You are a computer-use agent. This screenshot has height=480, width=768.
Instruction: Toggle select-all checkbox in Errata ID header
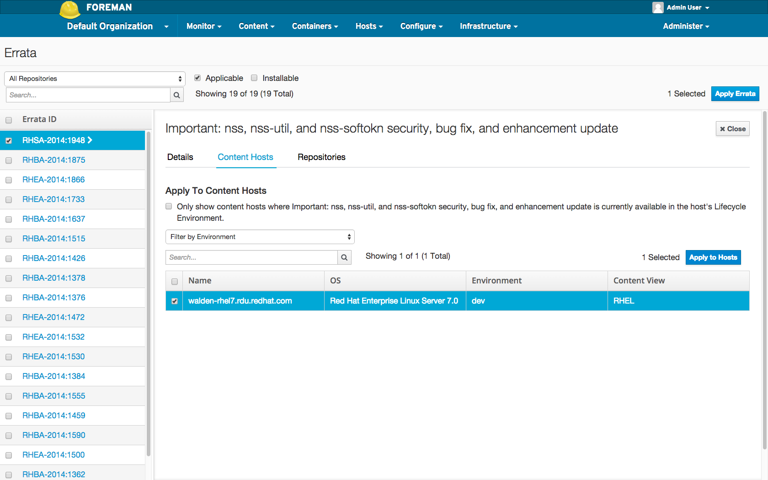pos(9,120)
